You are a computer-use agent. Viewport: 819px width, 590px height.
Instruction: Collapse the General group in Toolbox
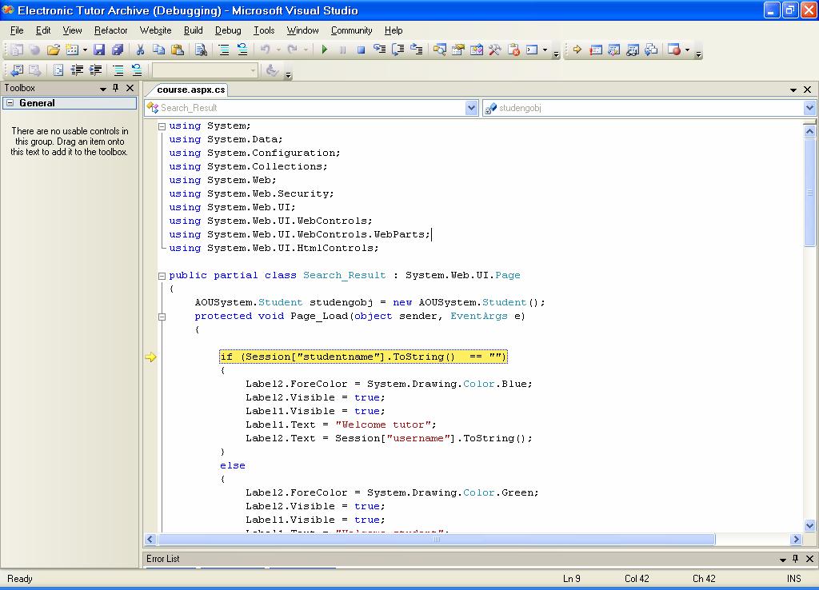tap(10, 103)
